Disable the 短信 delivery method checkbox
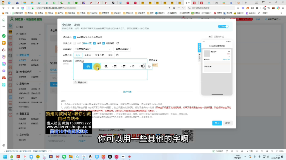286x160 pixels. (x=75, y=43)
